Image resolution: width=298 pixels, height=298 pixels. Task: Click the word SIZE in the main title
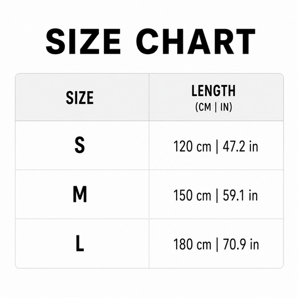[83, 41]
